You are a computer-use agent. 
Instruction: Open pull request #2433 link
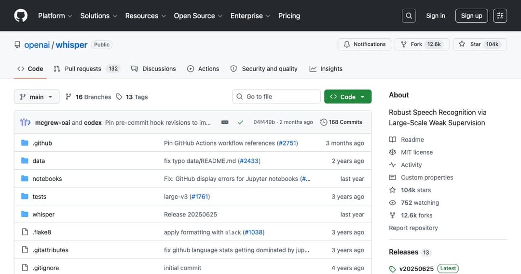(x=249, y=161)
